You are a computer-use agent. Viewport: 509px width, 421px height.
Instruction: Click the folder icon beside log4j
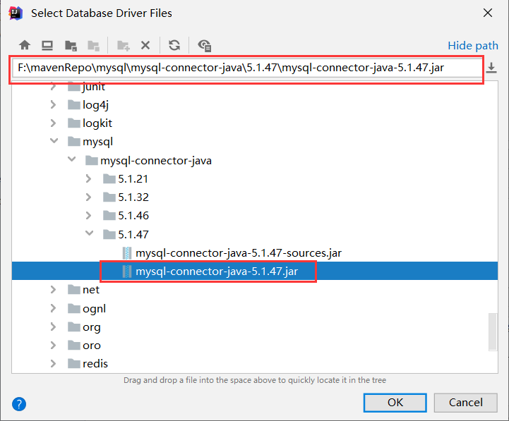[74, 105]
